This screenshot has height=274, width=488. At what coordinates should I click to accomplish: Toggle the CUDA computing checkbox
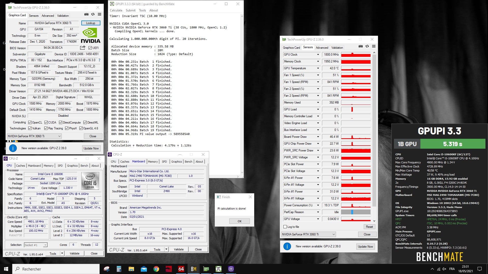click(46, 123)
